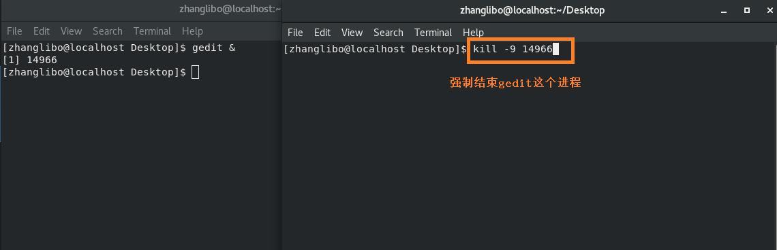This screenshot has height=250, width=777.
Task: Open View menu in left terminal
Action: pos(71,31)
